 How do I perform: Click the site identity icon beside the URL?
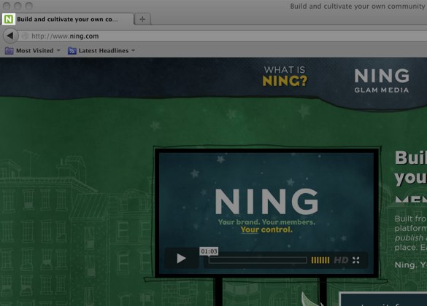point(25,36)
